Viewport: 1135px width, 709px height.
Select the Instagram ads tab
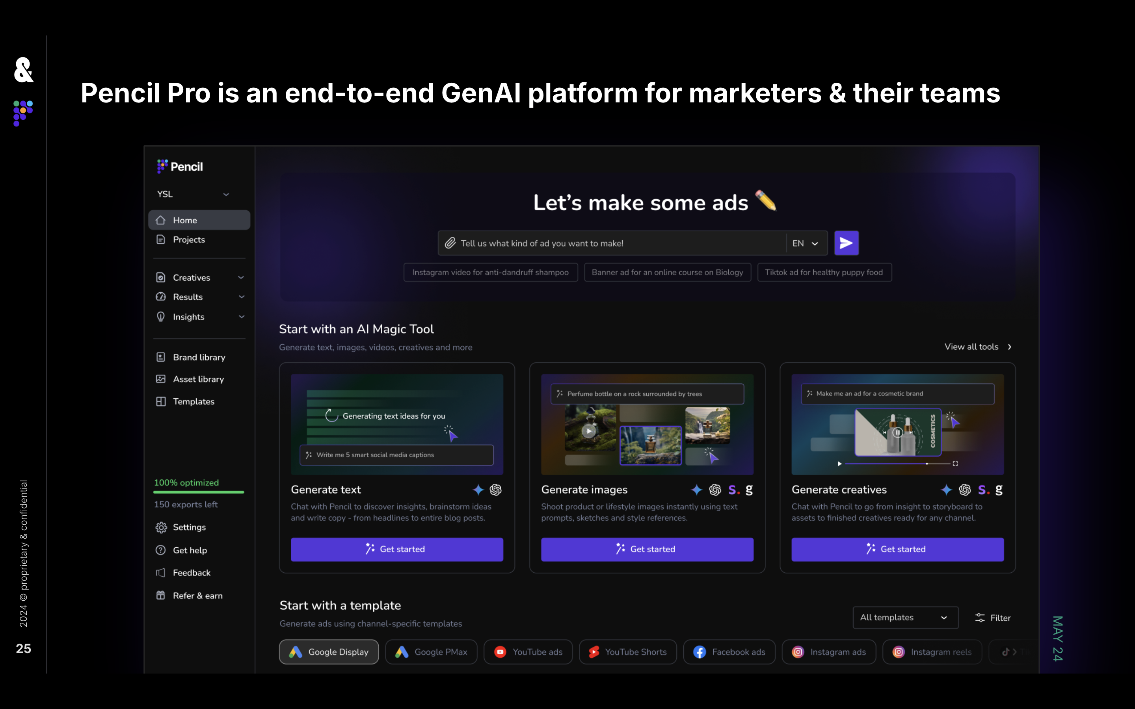click(829, 652)
